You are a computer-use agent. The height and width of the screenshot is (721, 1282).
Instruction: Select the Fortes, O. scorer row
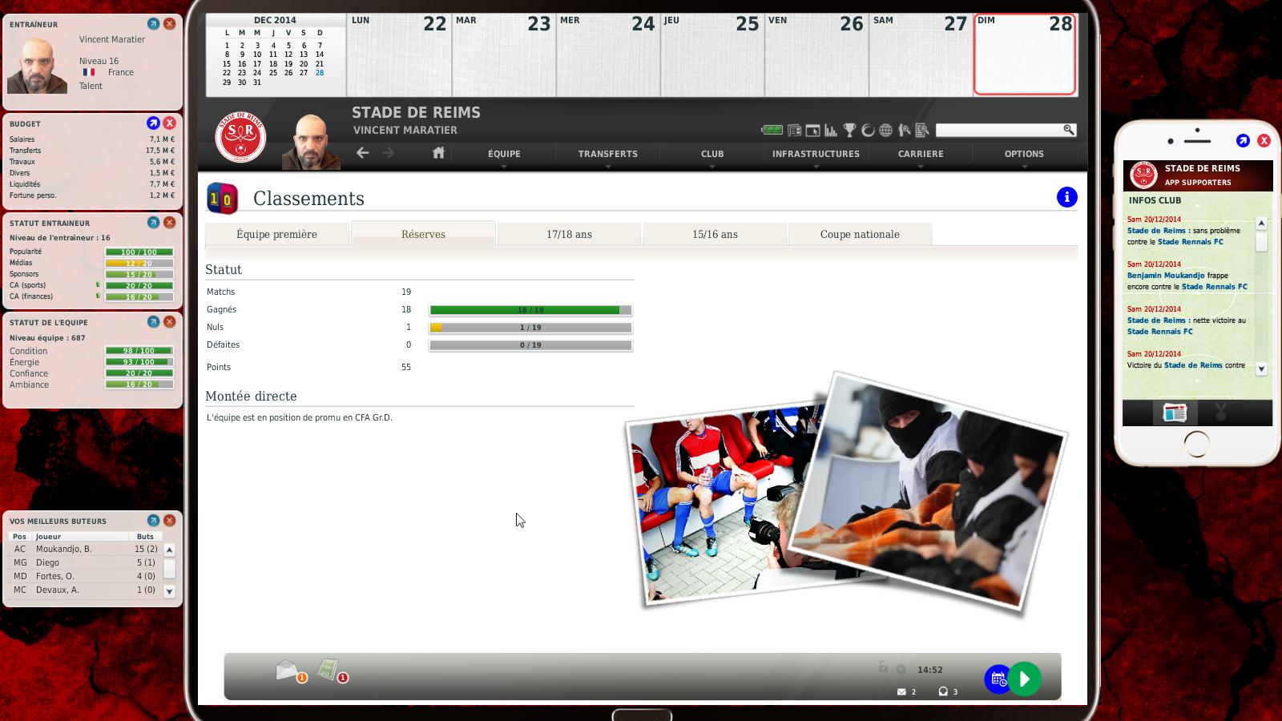pos(85,576)
